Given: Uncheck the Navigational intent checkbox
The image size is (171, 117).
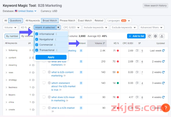Looking at the screenshot, I should coord(37,39).
